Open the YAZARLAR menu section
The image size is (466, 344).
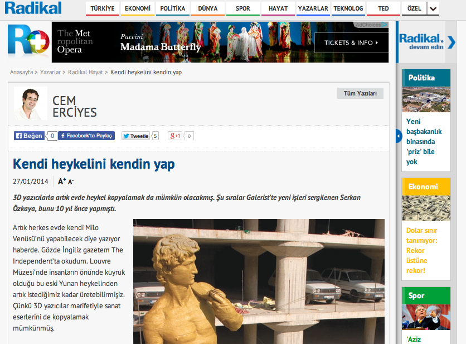point(313,8)
